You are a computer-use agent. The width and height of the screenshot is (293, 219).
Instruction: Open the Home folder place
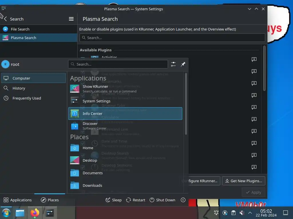pyautogui.click(x=125, y=148)
